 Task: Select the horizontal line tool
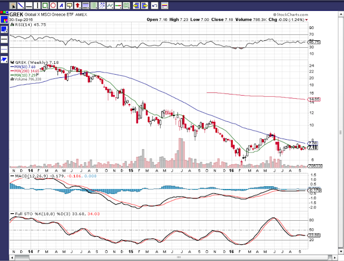[x=29, y=5]
